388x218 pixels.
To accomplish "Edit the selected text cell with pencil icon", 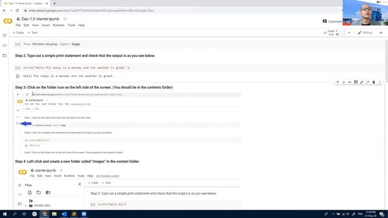I will 361,82.
